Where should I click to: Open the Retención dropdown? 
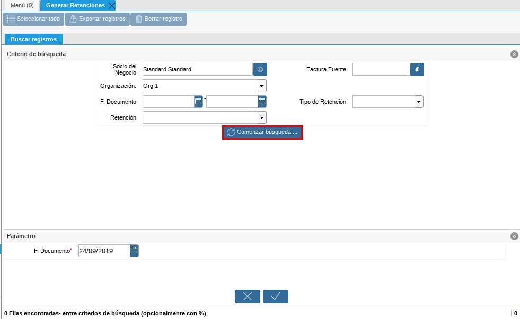click(262, 117)
